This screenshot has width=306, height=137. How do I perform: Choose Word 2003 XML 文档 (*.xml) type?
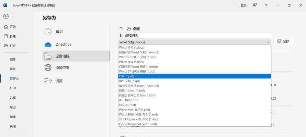coord(195,114)
